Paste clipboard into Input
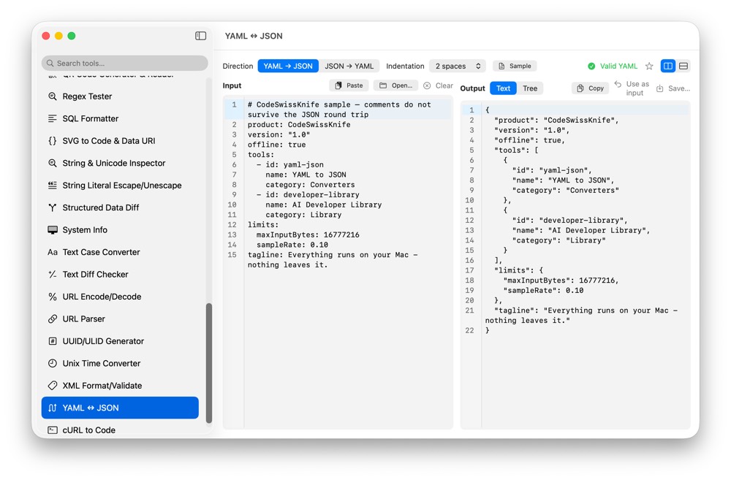This screenshot has height=480, width=731. click(x=349, y=85)
